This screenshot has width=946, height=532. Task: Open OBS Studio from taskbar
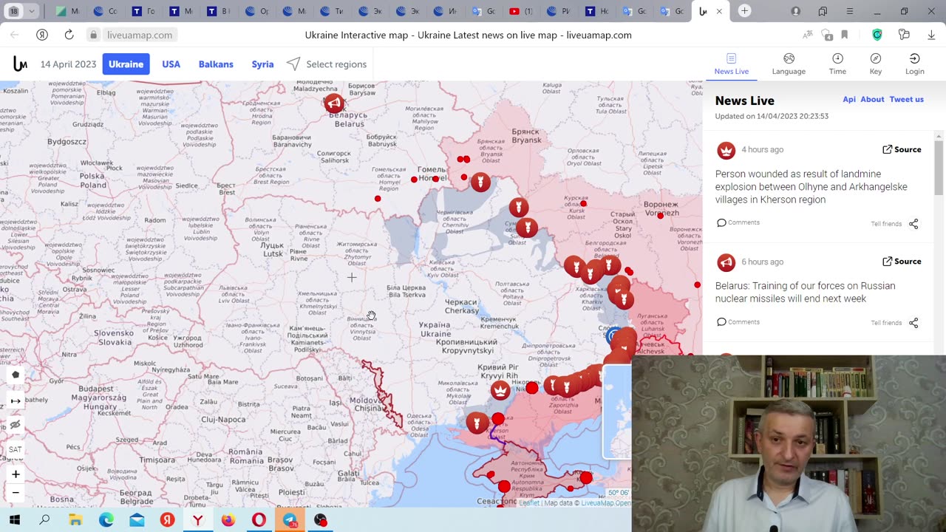tap(320, 520)
